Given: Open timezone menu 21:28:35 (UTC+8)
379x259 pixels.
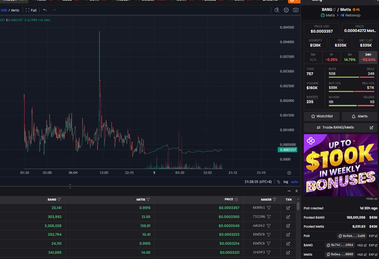Looking at the screenshot, I should pos(258,182).
